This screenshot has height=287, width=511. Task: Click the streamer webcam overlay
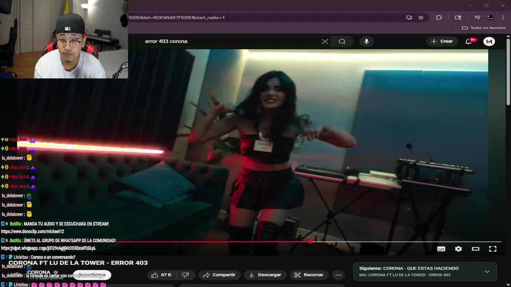pyautogui.click(x=64, y=39)
